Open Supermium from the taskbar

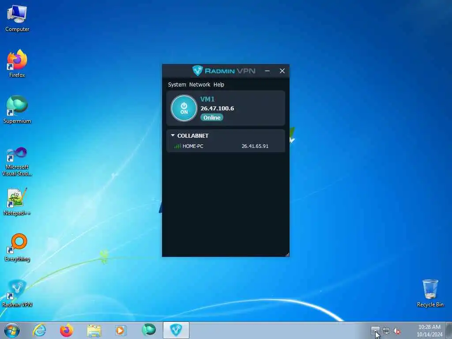click(148, 330)
